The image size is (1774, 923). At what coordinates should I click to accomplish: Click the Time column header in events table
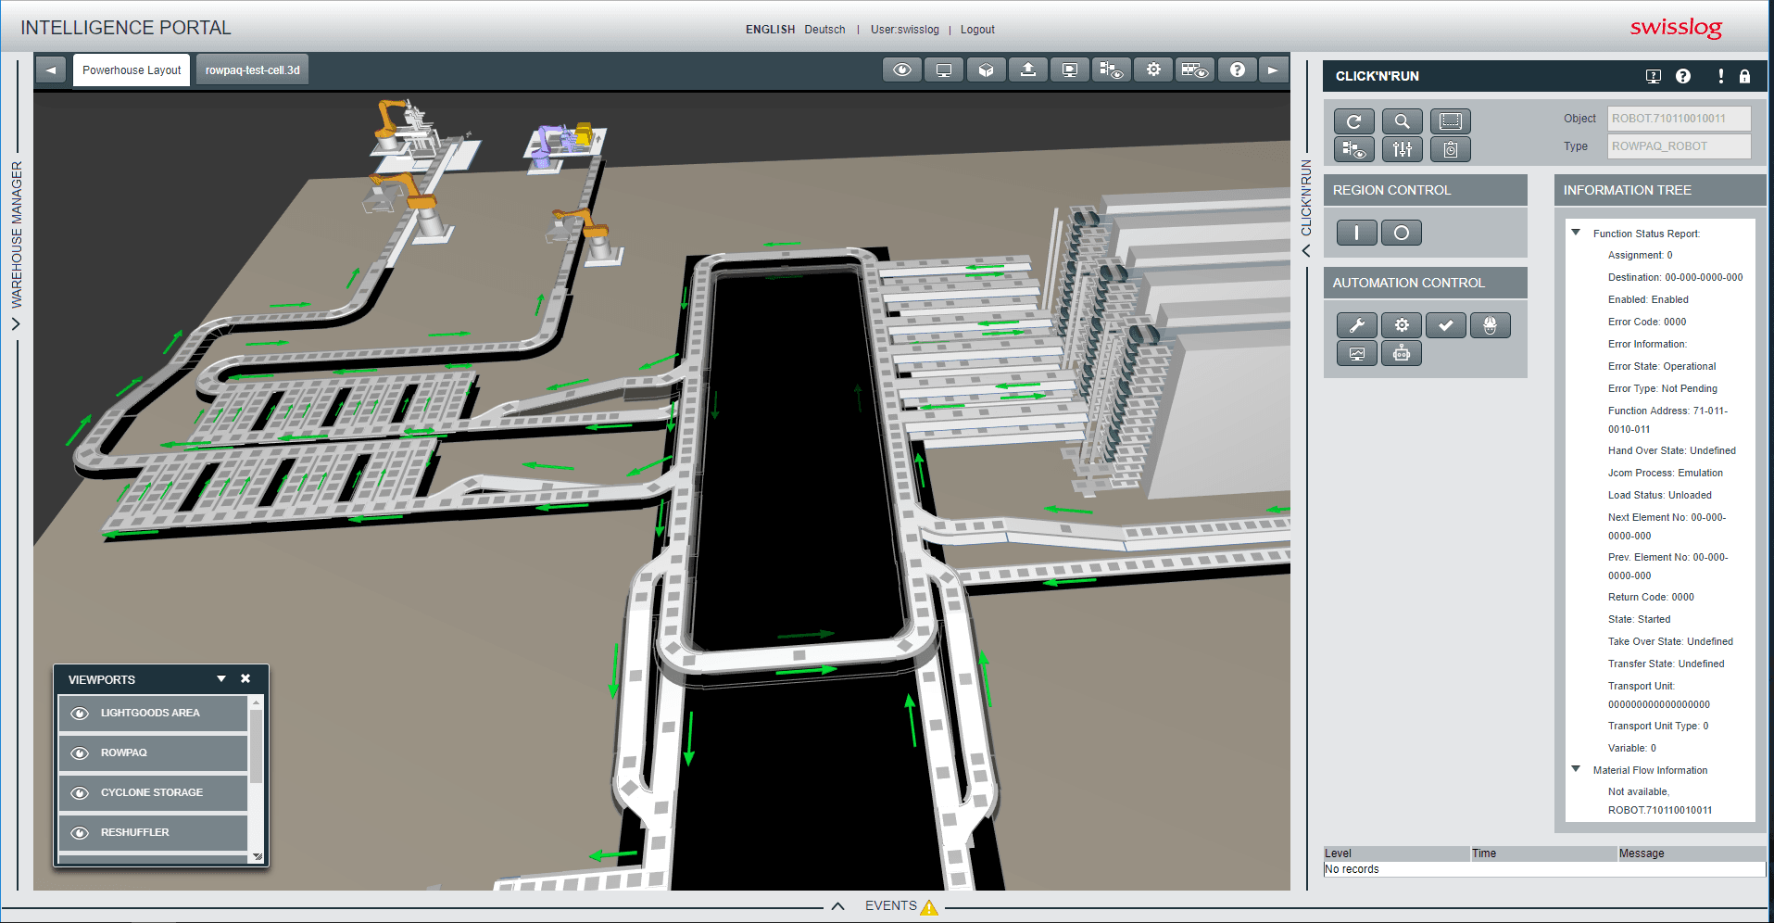click(1544, 853)
